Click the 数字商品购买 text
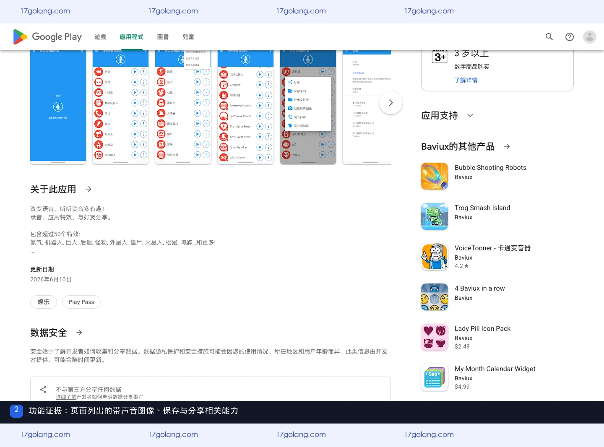The width and height of the screenshot is (604, 447). (472, 67)
